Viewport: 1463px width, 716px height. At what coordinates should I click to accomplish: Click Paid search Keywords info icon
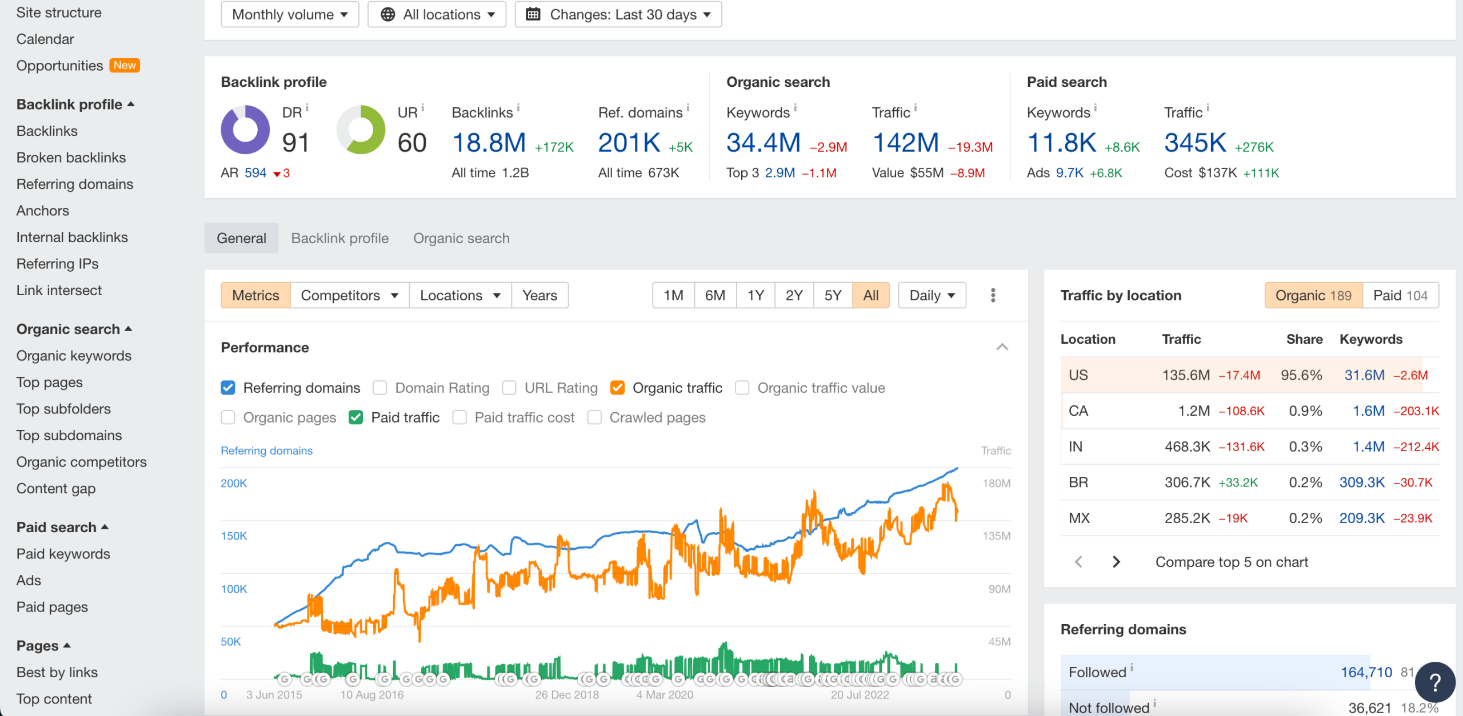(x=1095, y=107)
